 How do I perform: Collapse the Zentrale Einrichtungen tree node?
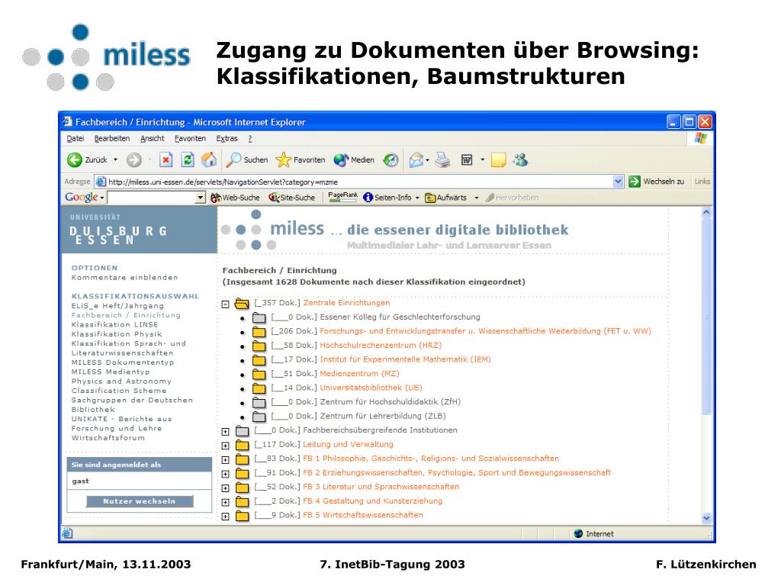[x=226, y=304]
